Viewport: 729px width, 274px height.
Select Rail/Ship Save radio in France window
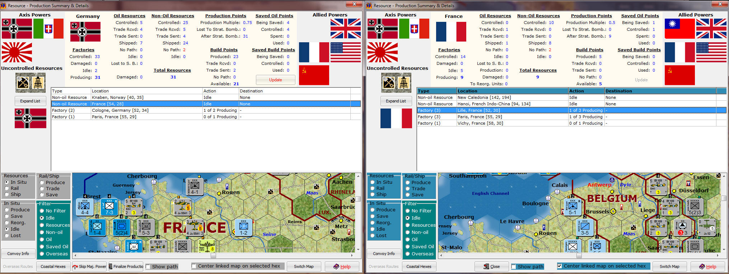coord(408,195)
